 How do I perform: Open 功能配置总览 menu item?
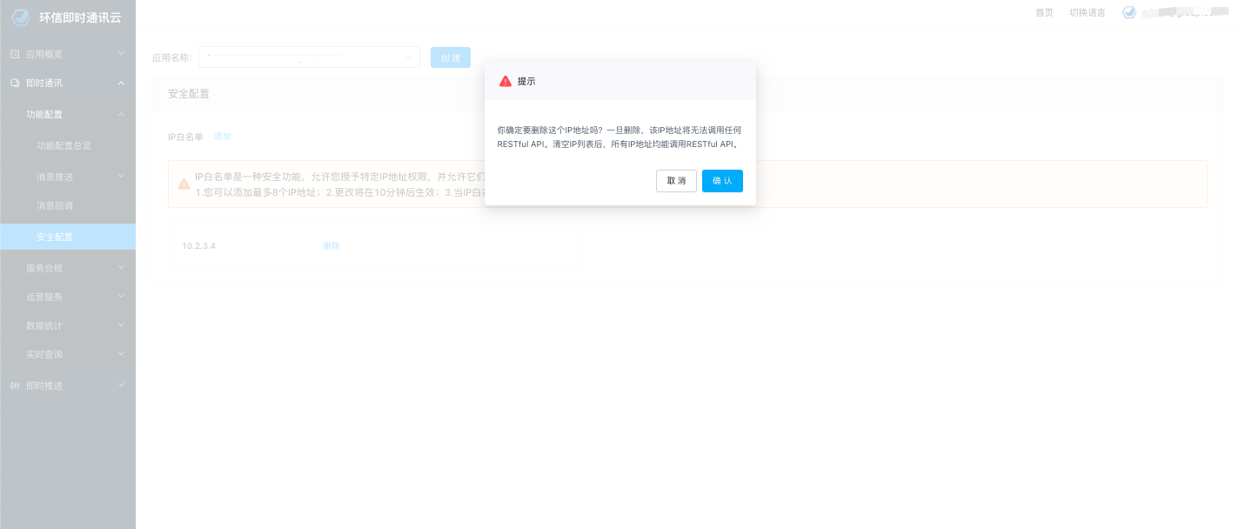point(64,146)
